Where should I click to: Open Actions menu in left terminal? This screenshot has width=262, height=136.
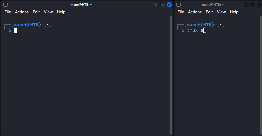(22, 12)
